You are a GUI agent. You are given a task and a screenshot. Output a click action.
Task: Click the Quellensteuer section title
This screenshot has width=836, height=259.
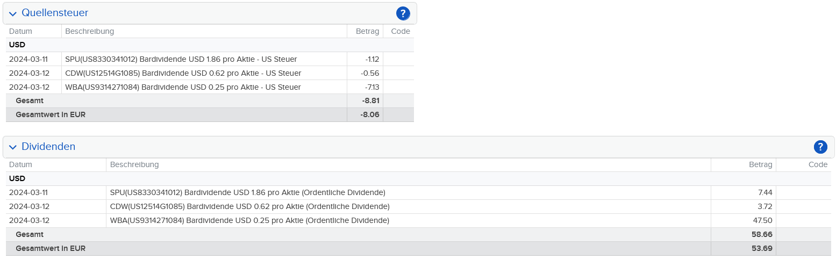55,13
